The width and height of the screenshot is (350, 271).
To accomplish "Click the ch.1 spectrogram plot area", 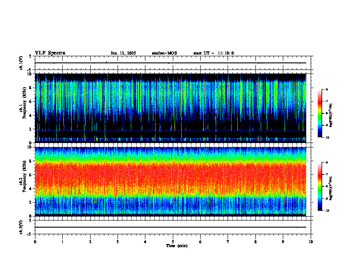I will click(x=171, y=108).
